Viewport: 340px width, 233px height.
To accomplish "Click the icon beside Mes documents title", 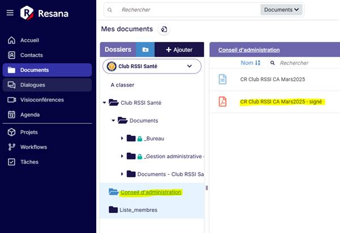I will pos(164,29).
